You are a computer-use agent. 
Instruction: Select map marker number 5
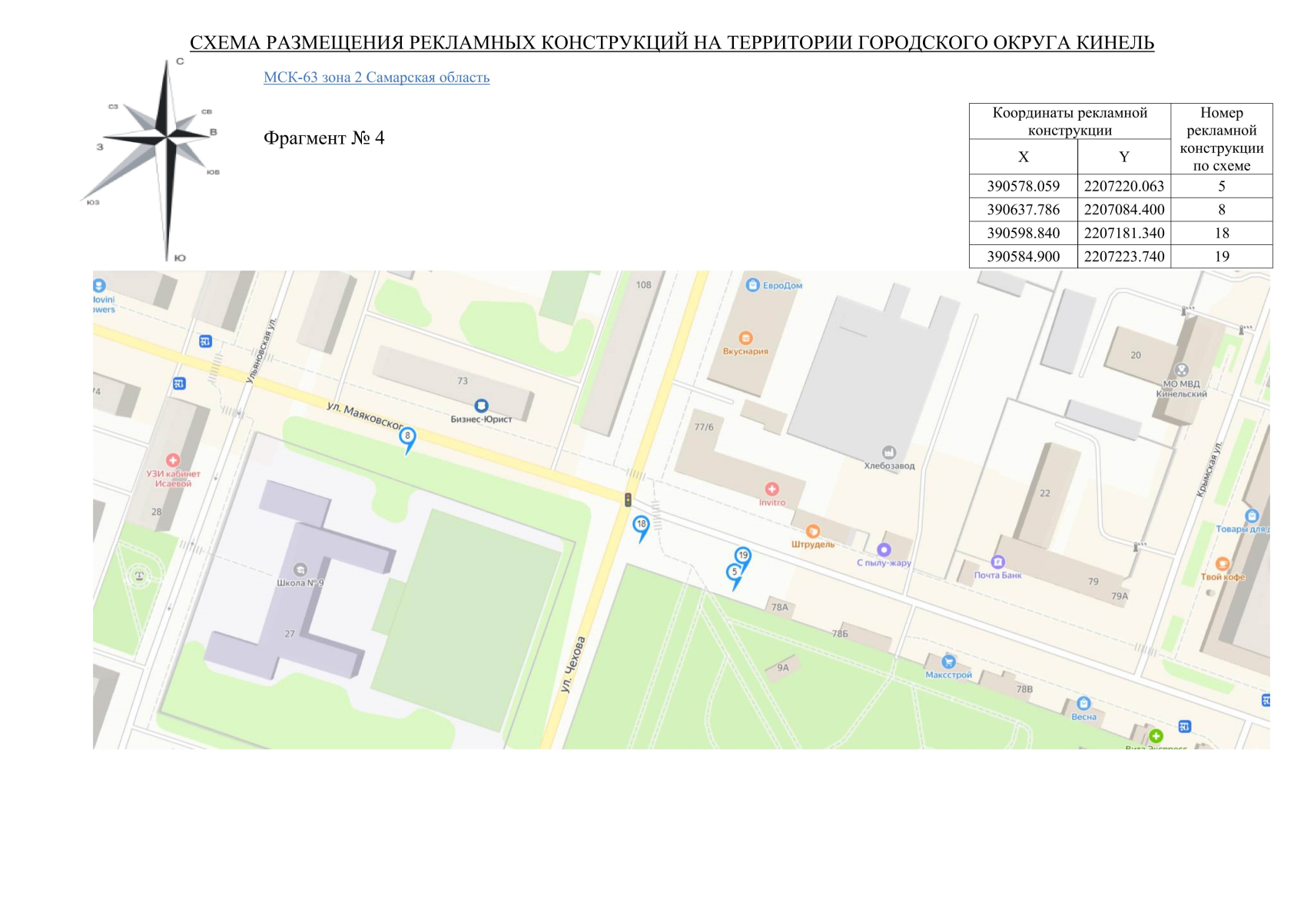(735, 572)
